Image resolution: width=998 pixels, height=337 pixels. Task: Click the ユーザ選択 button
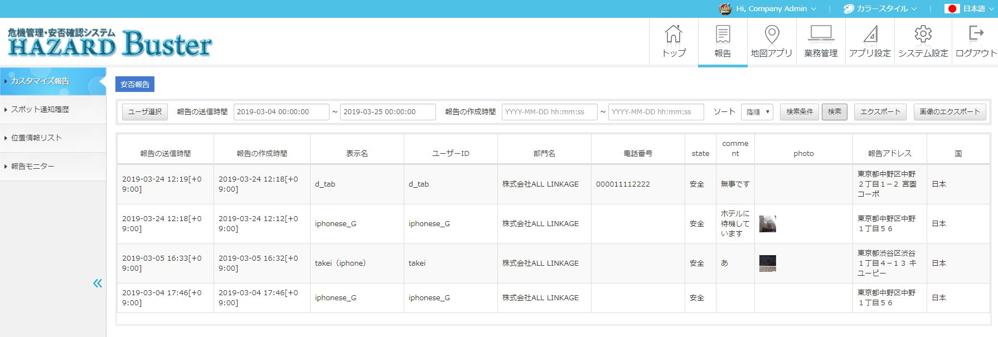click(145, 112)
